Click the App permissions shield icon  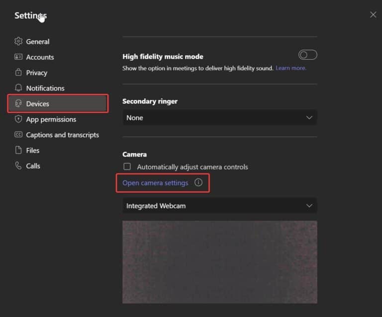click(x=18, y=119)
